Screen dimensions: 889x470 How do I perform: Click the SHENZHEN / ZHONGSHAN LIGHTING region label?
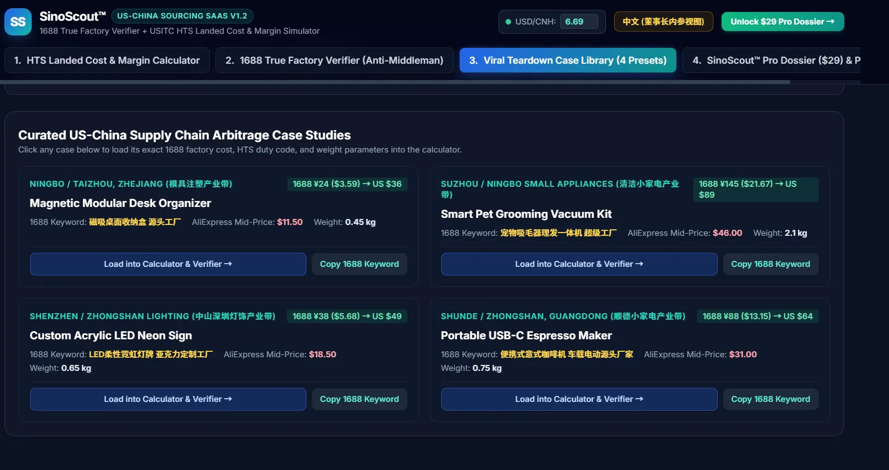152,316
